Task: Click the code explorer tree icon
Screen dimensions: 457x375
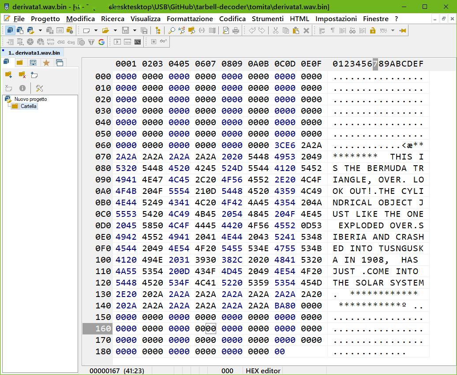Action: coord(157,30)
